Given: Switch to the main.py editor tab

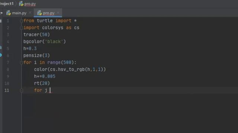Looking at the screenshot, I should coord(16,13).
